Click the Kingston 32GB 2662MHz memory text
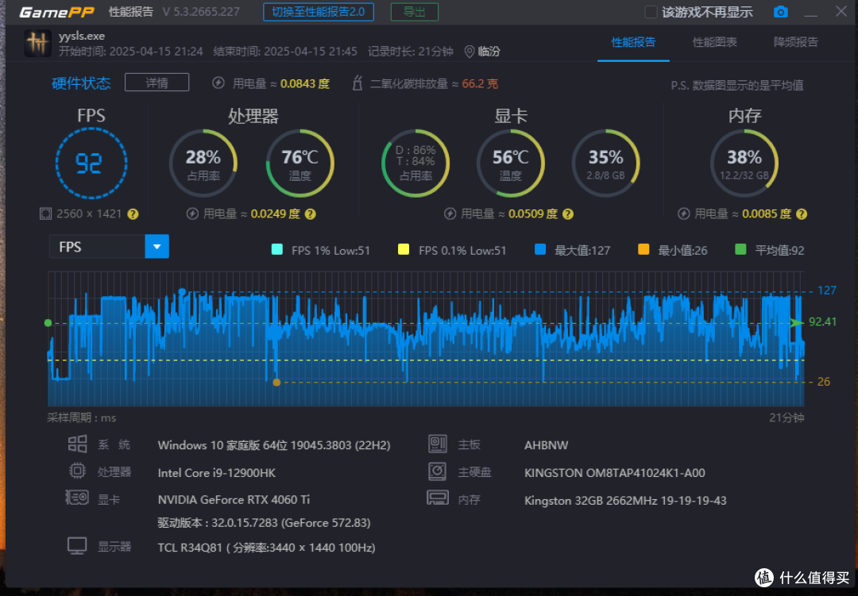The height and width of the screenshot is (596, 858). tap(625, 500)
